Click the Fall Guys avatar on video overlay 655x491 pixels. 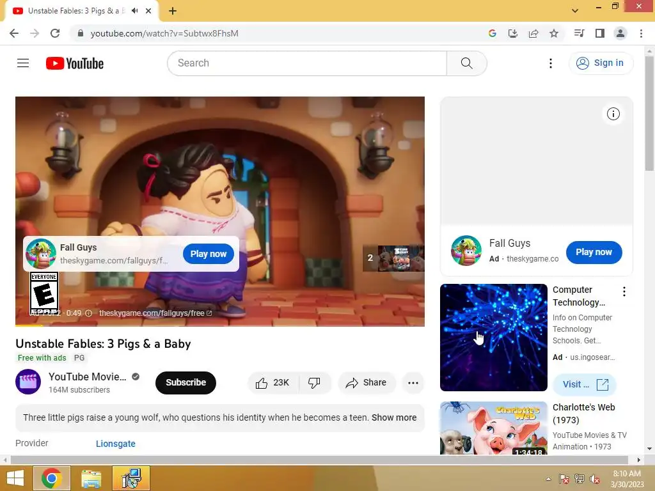click(40, 253)
